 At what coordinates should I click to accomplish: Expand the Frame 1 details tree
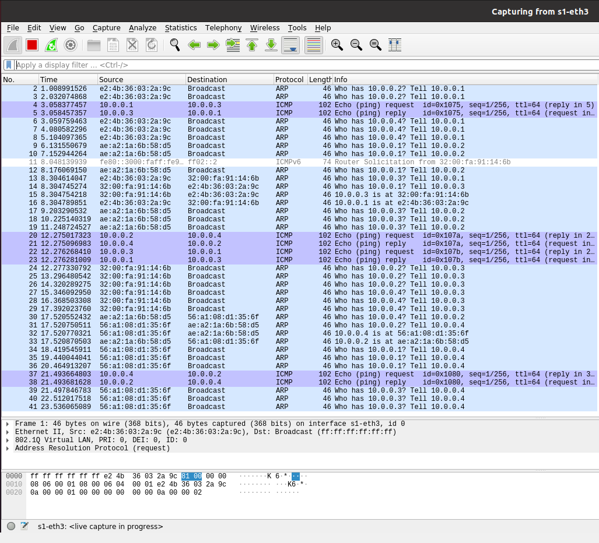coord(7,424)
